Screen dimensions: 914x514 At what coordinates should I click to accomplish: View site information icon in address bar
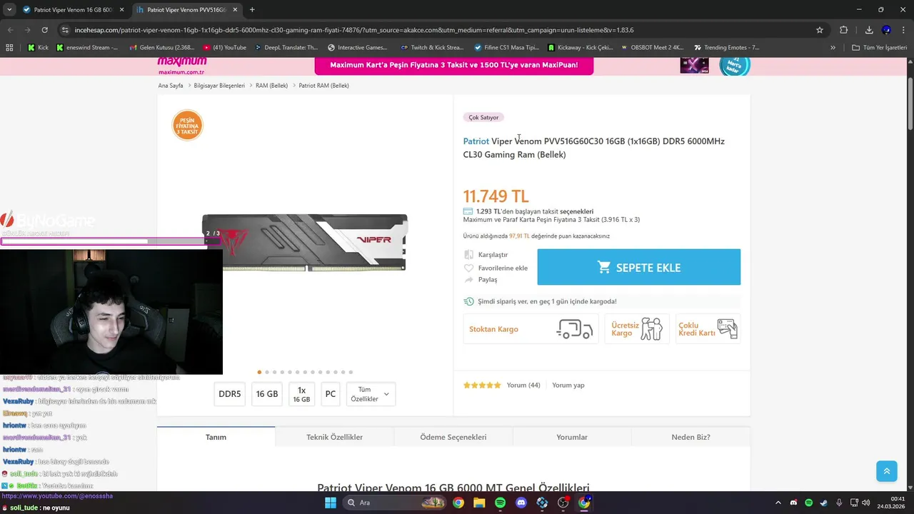[x=65, y=30]
